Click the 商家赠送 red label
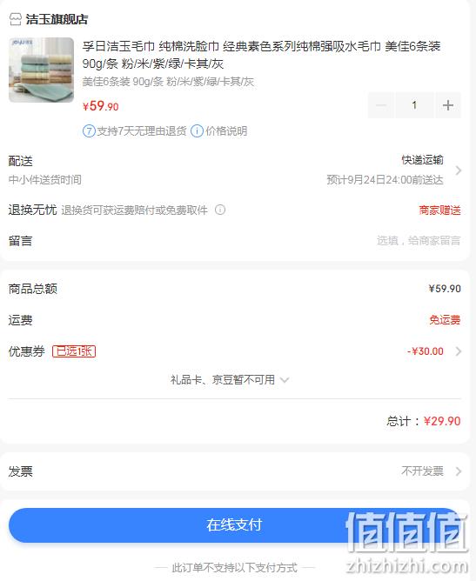The height and width of the screenshot is (581, 476). coord(439,210)
